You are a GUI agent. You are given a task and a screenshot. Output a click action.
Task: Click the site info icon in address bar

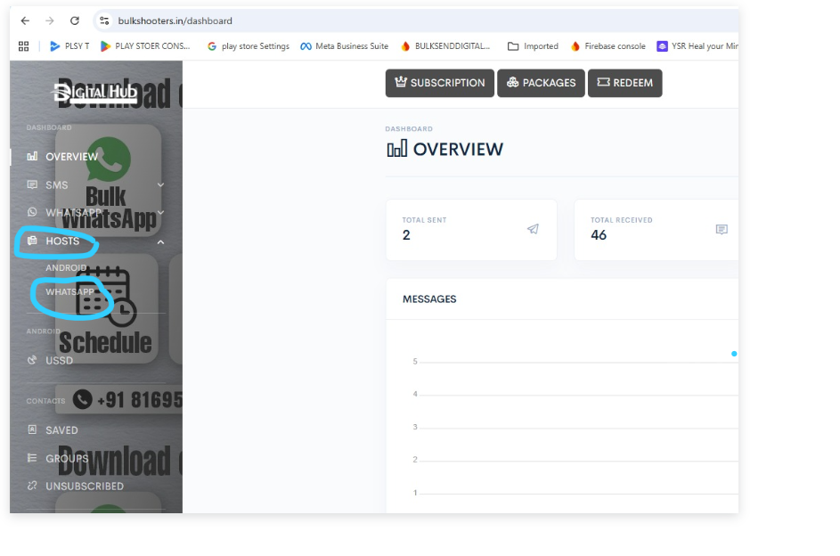(104, 20)
